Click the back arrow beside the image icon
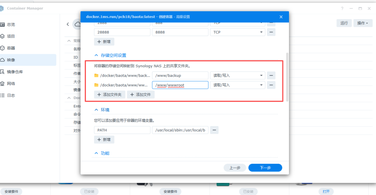The width and height of the screenshot is (376, 195). [68, 24]
